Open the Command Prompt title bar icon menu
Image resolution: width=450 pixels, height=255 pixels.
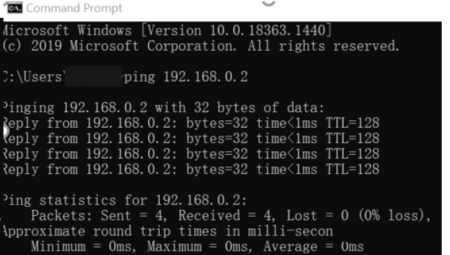tap(13, 8)
